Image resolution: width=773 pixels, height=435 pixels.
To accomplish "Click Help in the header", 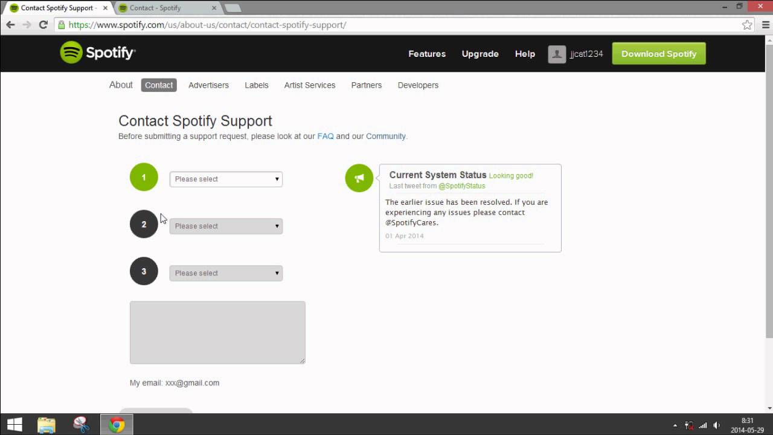I will (x=525, y=54).
